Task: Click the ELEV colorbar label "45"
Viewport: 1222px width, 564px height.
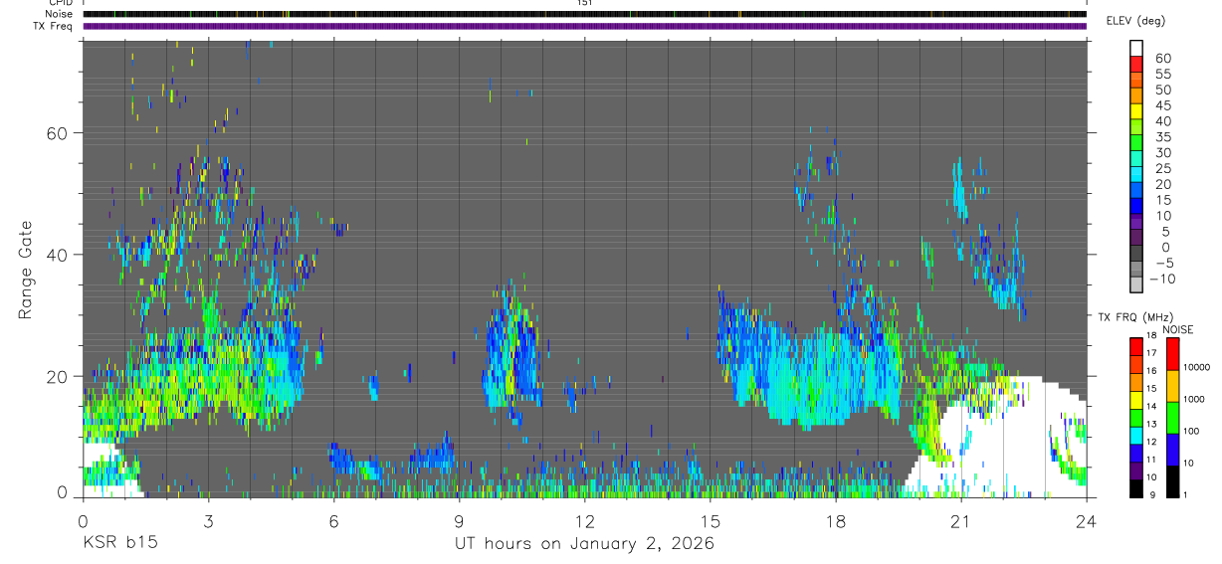Action: click(x=1162, y=105)
